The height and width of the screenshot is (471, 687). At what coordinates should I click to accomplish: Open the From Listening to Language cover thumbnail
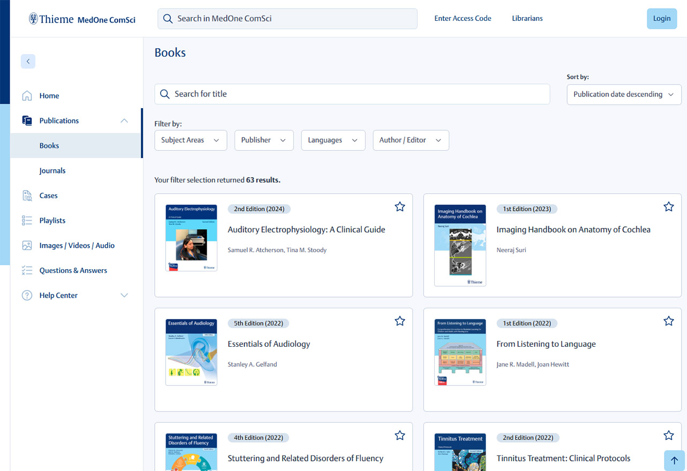point(460,352)
